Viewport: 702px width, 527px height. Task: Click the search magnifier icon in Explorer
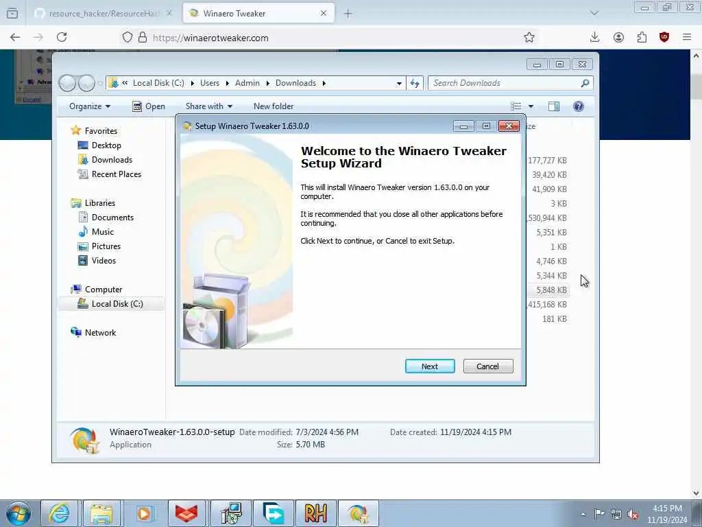tap(585, 83)
